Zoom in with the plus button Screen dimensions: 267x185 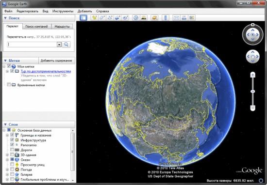click(x=253, y=75)
